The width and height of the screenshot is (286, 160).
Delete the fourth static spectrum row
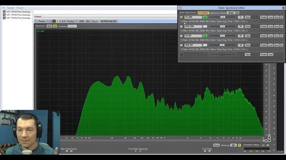click(x=282, y=45)
